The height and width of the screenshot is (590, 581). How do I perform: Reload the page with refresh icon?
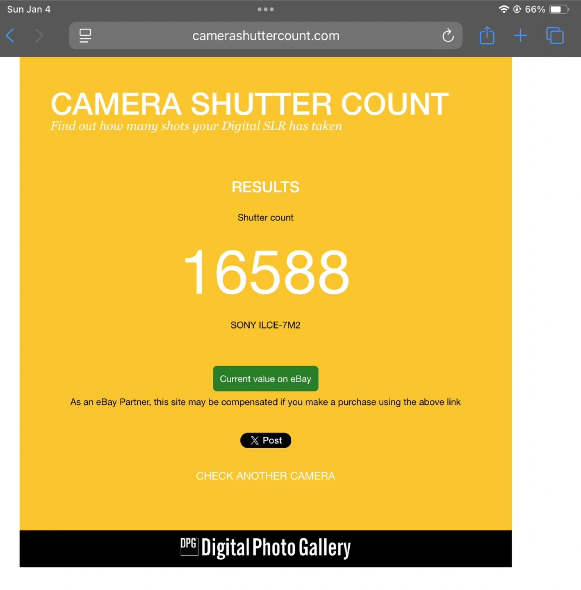pos(448,36)
